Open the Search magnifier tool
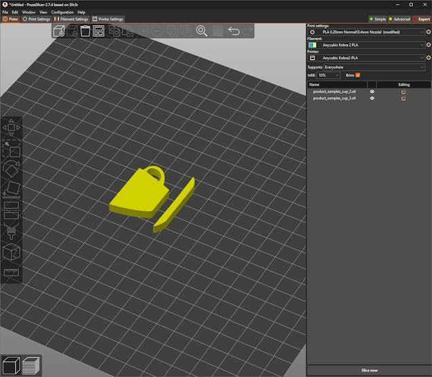The width and height of the screenshot is (432, 377). 202,31
